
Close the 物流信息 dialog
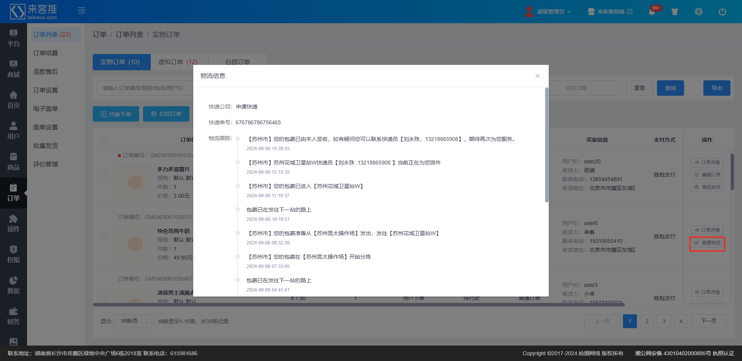pyautogui.click(x=537, y=76)
